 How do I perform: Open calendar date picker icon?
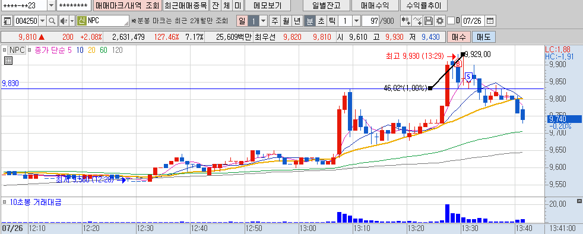[491, 21]
